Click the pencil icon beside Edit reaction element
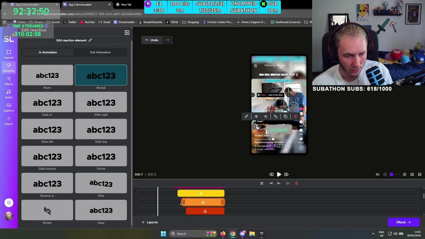 [x=90, y=40]
